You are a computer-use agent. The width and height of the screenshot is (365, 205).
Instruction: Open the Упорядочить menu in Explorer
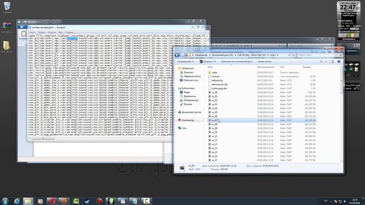pyautogui.click(x=185, y=61)
